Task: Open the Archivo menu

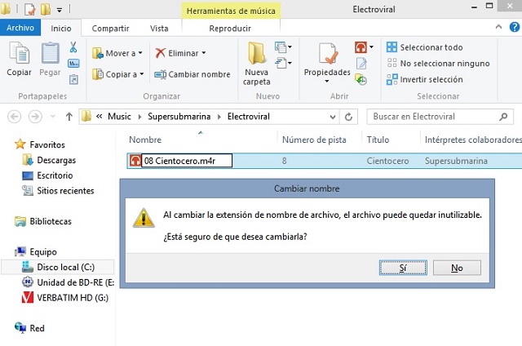Action: click(x=20, y=28)
